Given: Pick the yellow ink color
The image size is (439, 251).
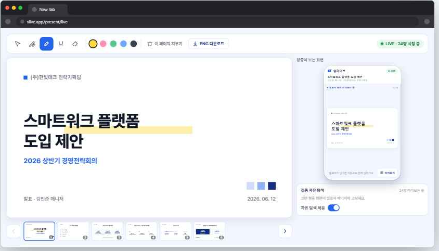Looking at the screenshot, I should 93,44.
